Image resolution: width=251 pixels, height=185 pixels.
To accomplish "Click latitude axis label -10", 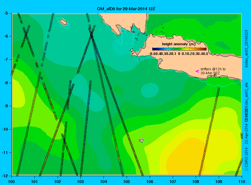I will pyautogui.click(x=5, y=129).
